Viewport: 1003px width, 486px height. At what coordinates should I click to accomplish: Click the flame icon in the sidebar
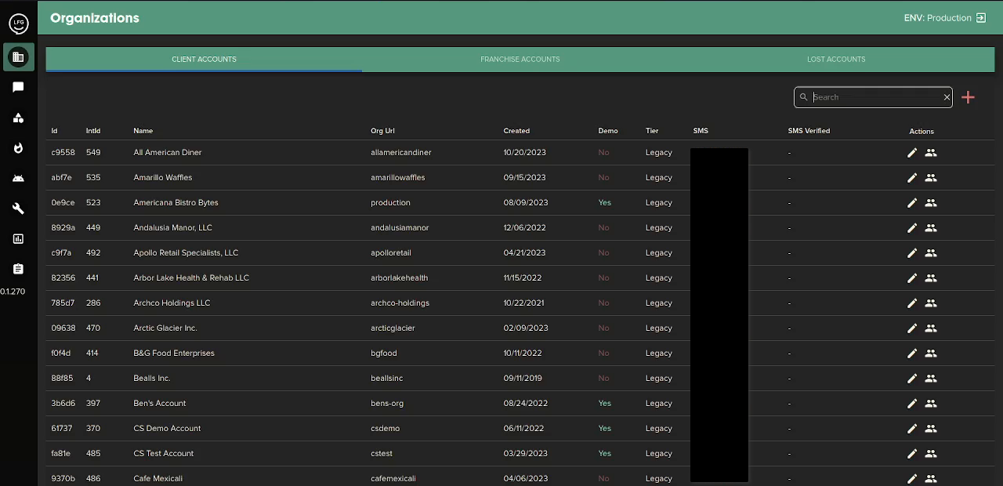point(18,148)
